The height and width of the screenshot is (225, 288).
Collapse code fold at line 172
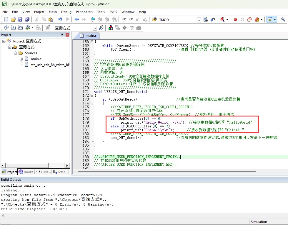coord(92,95)
